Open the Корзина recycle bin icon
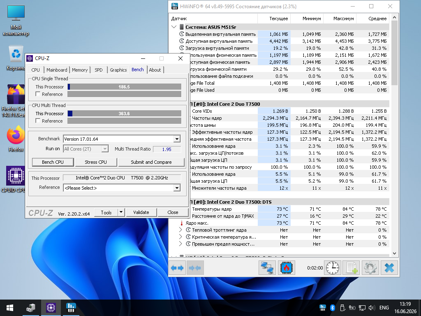The height and width of the screenshot is (316, 421). (16, 58)
